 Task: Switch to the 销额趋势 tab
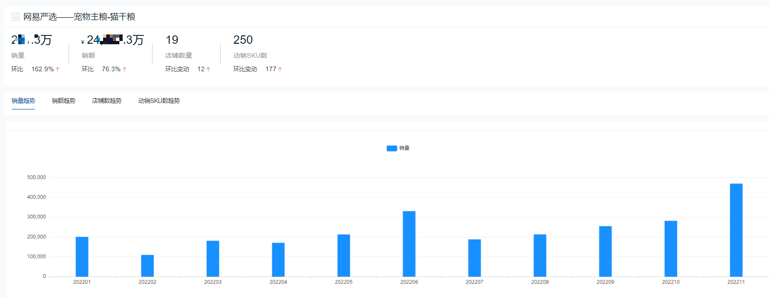[x=63, y=101]
